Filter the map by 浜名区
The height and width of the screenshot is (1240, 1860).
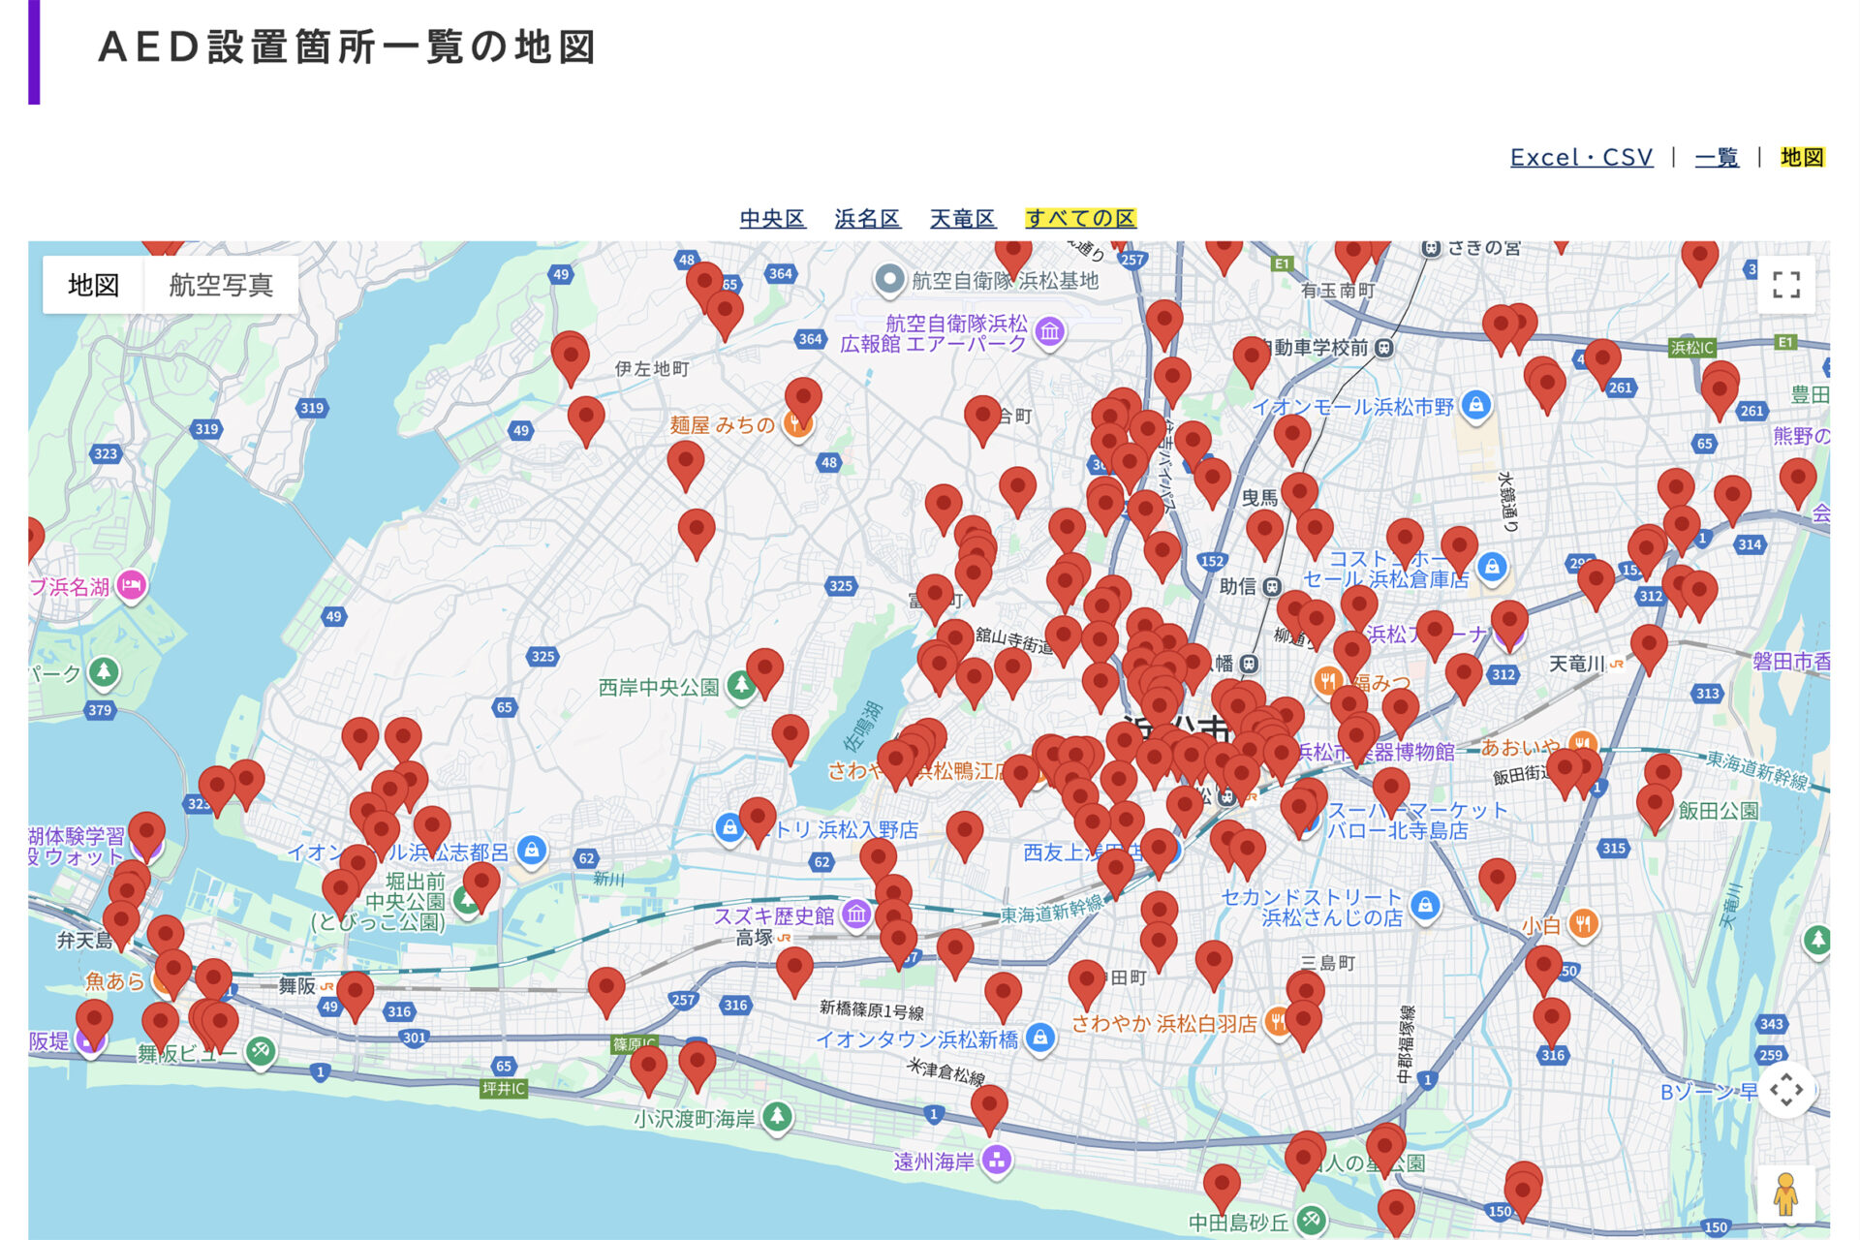click(x=867, y=218)
